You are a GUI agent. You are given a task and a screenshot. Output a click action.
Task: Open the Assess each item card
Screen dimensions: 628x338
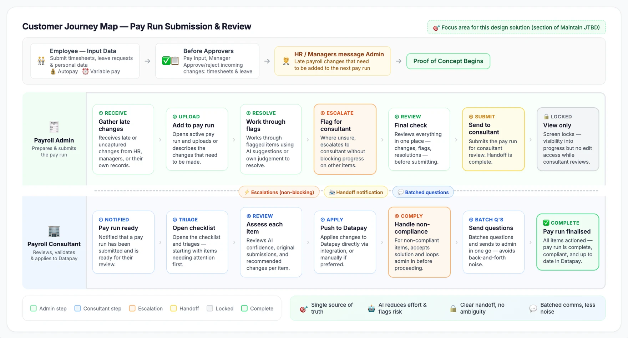(x=271, y=242)
